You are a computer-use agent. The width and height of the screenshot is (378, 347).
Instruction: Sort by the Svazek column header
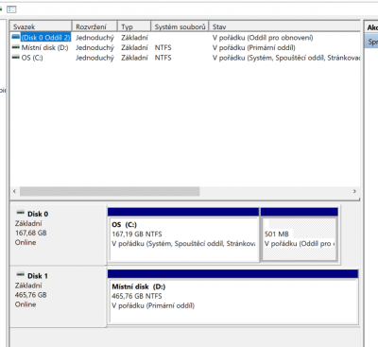(41, 26)
